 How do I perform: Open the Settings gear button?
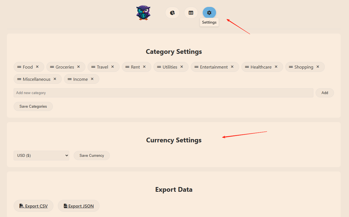(209, 13)
